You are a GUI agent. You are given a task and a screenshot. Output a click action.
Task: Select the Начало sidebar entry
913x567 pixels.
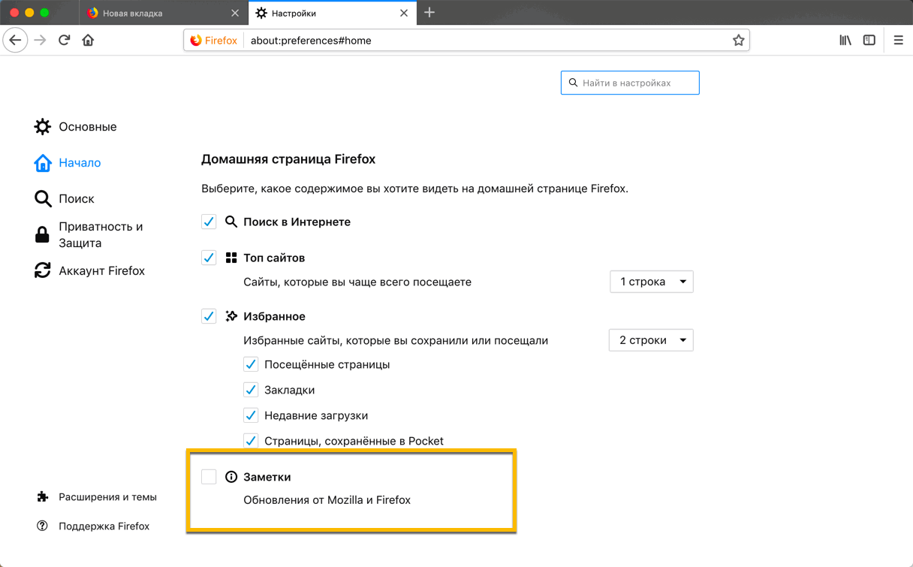point(80,162)
